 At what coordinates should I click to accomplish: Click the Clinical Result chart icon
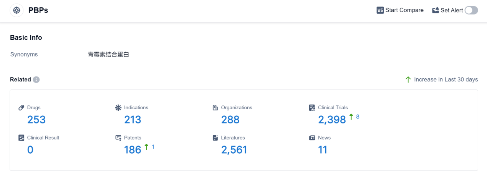click(22, 138)
